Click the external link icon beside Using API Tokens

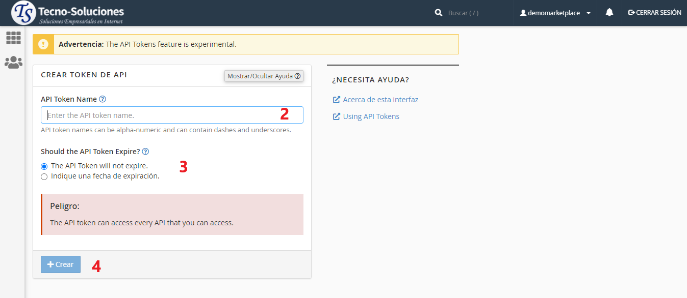(336, 116)
